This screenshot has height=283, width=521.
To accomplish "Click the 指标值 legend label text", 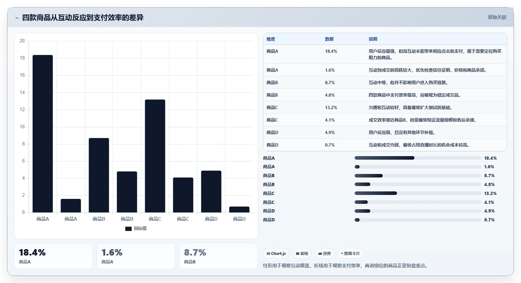I will 140,228.
